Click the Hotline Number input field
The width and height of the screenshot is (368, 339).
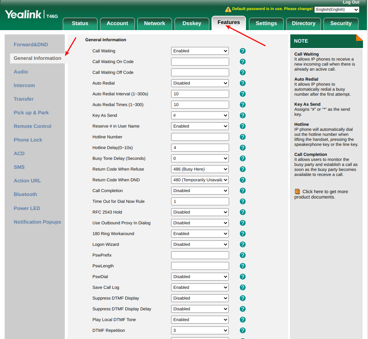point(200,137)
